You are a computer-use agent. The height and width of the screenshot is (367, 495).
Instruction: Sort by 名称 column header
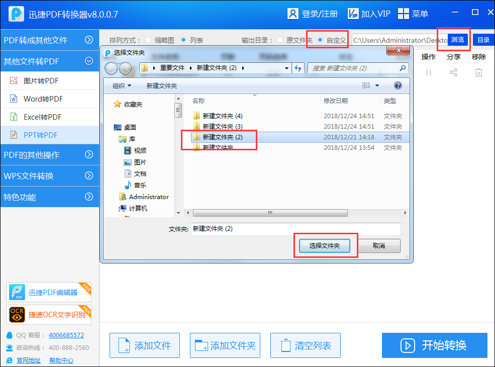(199, 101)
